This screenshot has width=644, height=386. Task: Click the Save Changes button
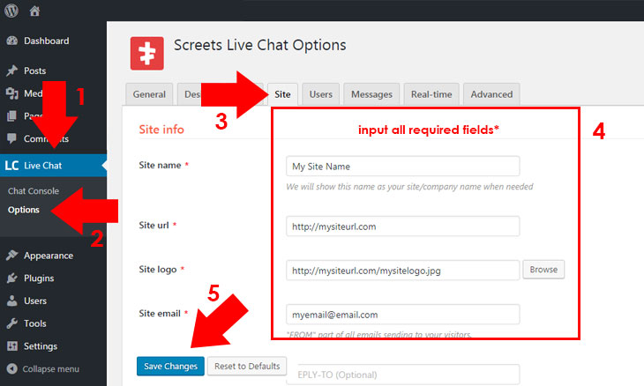170,366
